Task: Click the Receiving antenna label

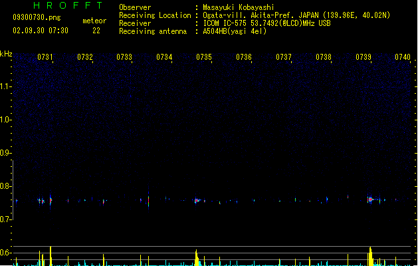Action: pyautogui.click(x=153, y=31)
